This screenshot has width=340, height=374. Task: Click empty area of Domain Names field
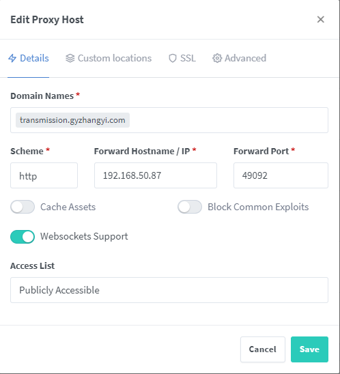click(x=228, y=120)
